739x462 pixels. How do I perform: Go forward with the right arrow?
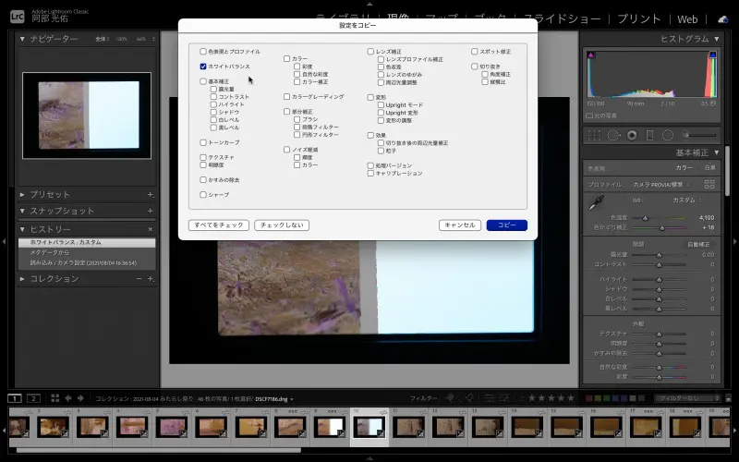click(80, 398)
